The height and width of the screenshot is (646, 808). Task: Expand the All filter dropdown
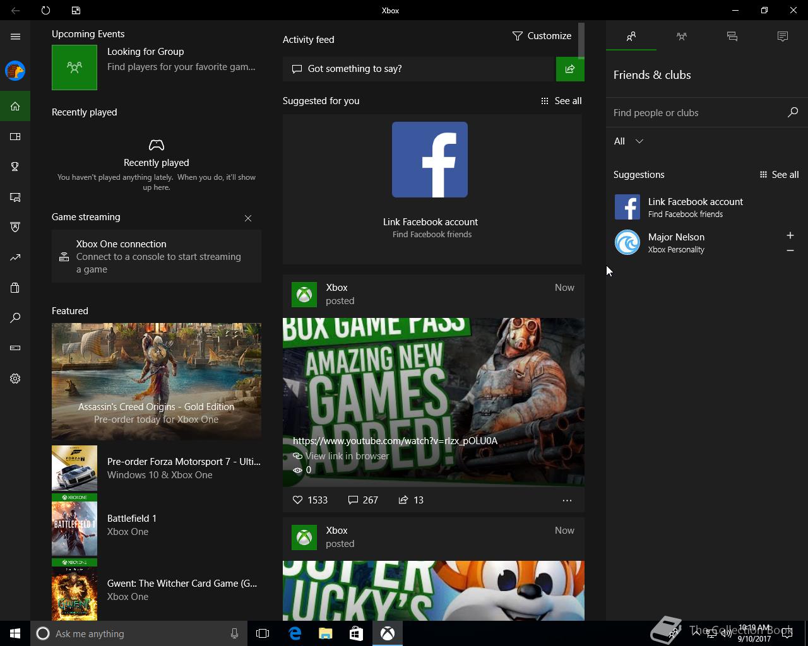[x=629, y=141]
